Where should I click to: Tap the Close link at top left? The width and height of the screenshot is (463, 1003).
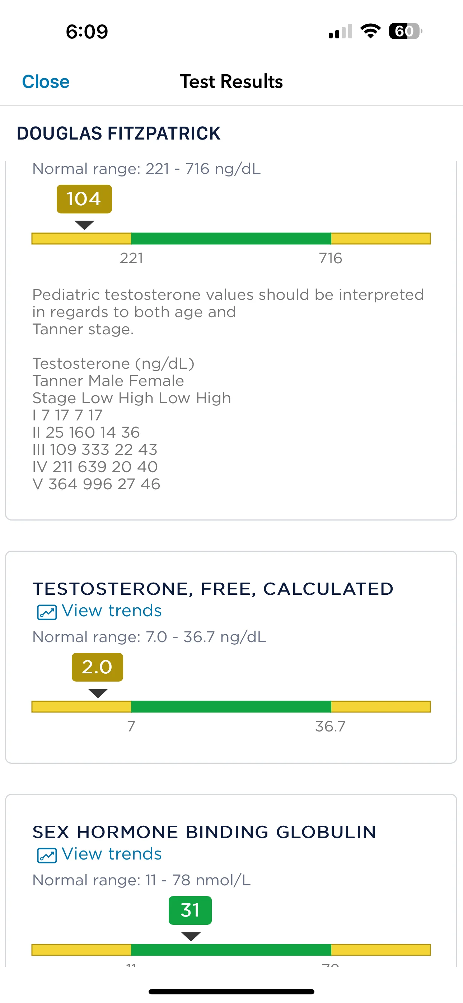pos(46,82)
